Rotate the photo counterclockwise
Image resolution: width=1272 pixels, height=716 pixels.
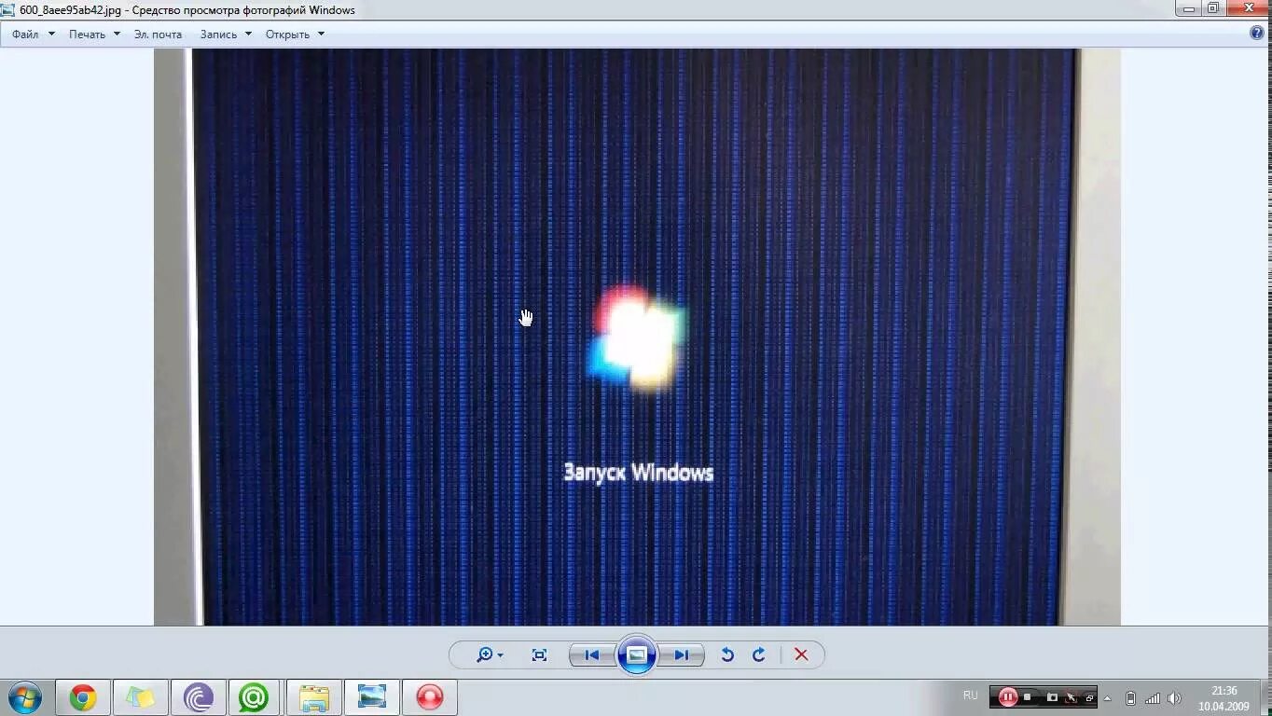pos(727,654)
